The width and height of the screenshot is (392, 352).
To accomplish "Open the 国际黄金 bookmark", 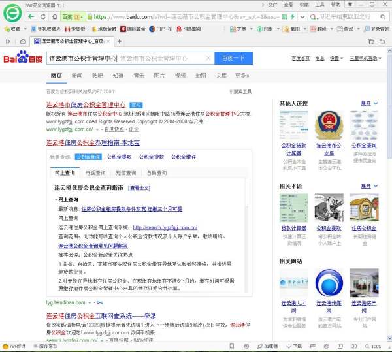I will tap(133, 29).
